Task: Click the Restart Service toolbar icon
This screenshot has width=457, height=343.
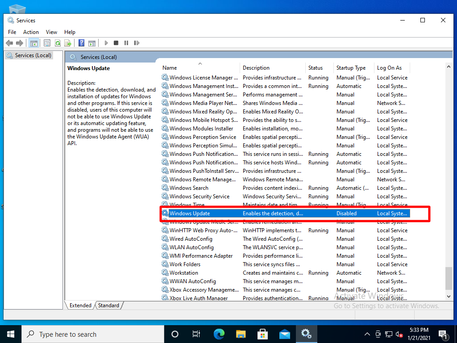Action: click(137, 43)
